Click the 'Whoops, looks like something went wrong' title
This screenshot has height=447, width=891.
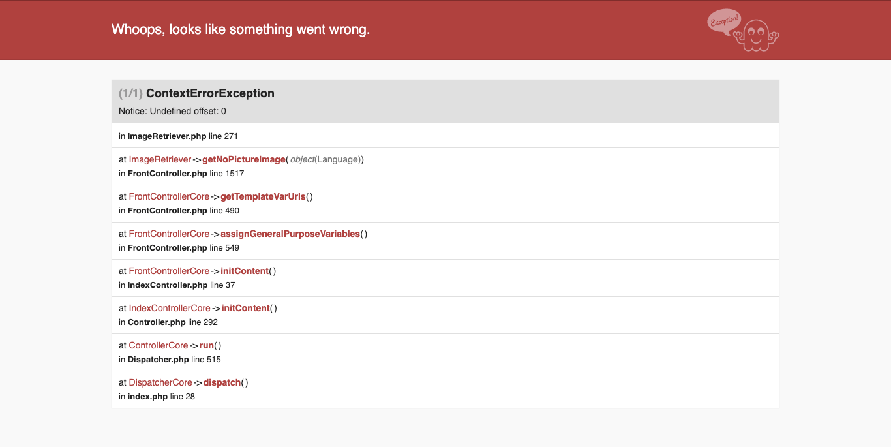coord(241,29)
